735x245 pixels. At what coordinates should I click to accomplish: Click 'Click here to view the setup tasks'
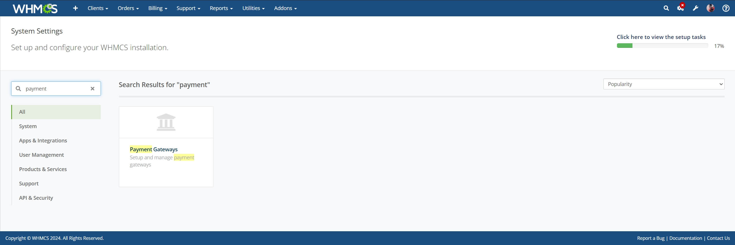click(x=661, y=37)
